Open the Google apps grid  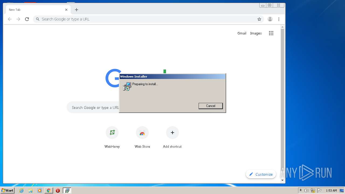271,33
